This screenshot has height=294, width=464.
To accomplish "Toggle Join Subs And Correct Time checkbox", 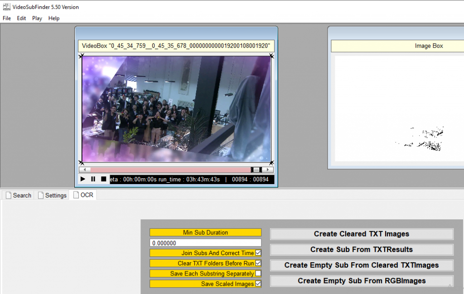I will click(x=258, y=253).
